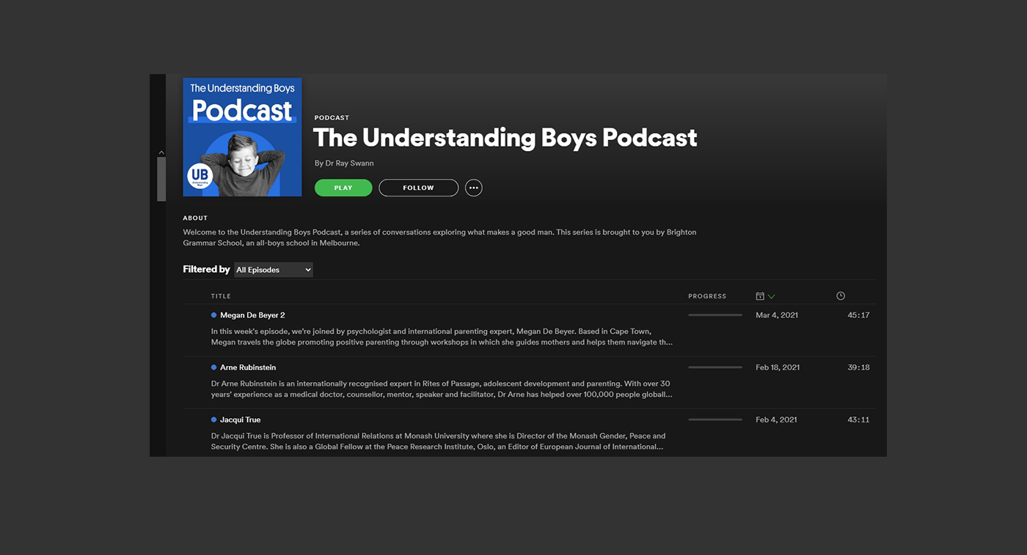Sort episodes by the calendar date icon
The image size is (1027, 555).
760,296
